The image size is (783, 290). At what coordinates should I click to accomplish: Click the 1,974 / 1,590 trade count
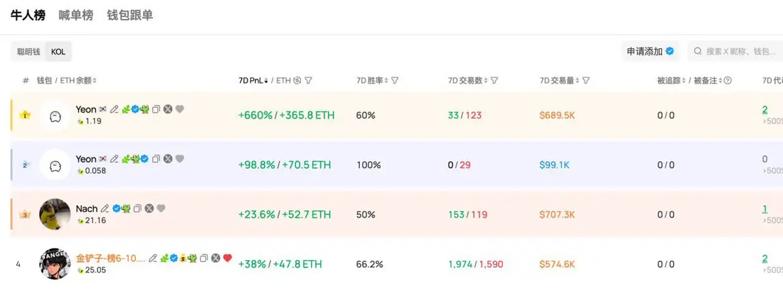click(x=475, y=264)
